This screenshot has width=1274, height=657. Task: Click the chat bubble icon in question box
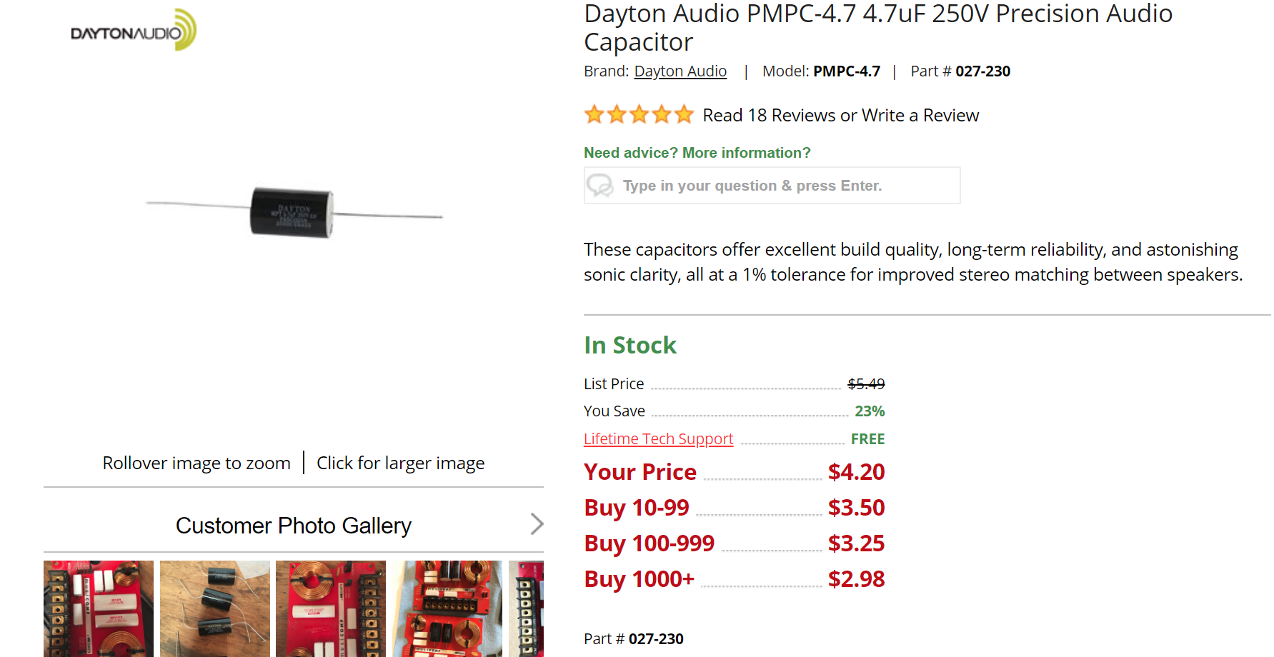tap(599, 186)
